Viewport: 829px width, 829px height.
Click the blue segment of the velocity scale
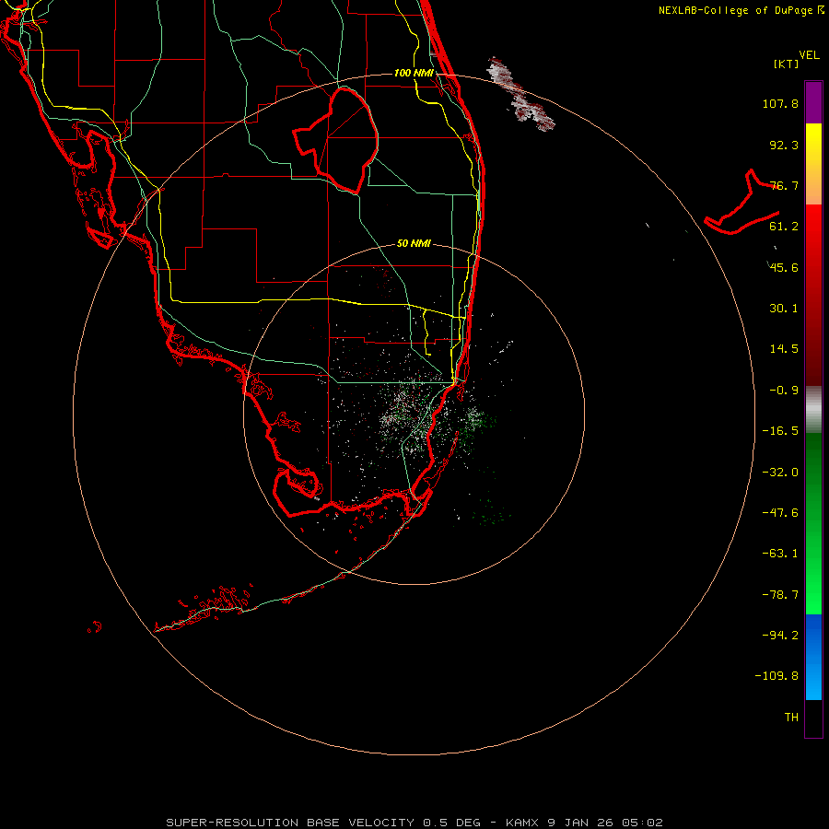point(813,657)
